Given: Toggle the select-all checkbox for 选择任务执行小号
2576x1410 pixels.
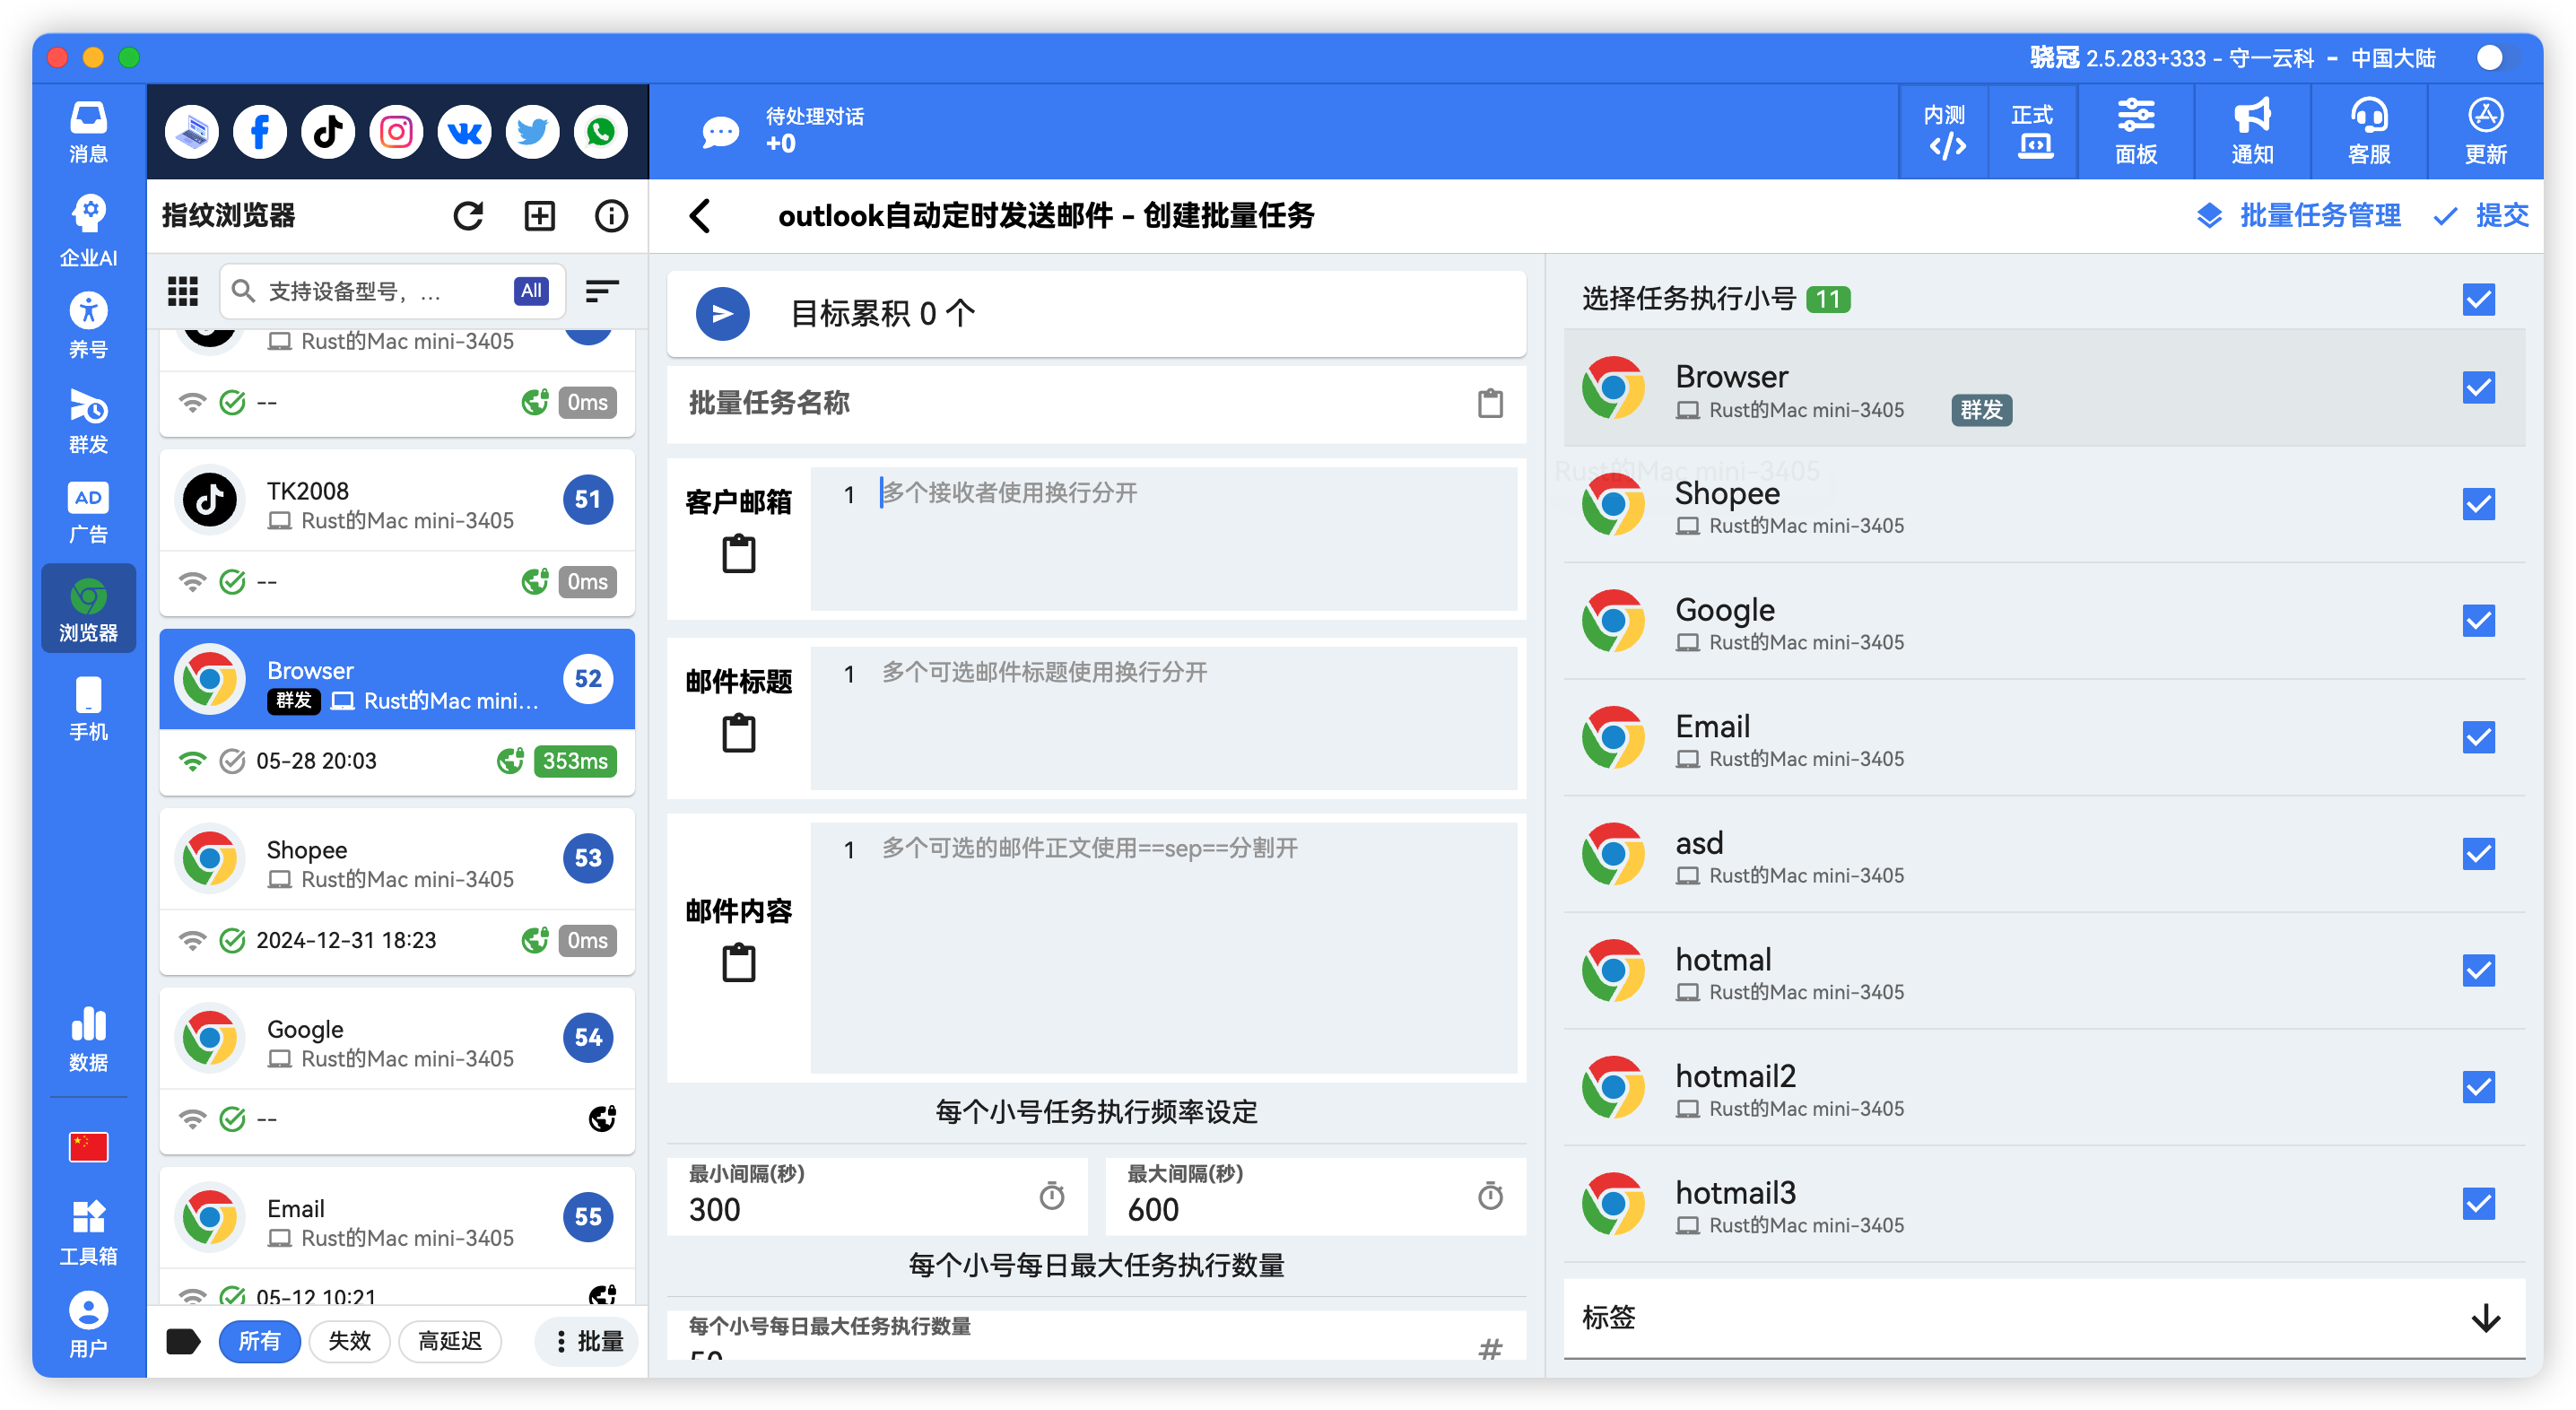Looking at the screenshot, I should pyautogui.click(x=2478, y=299).
